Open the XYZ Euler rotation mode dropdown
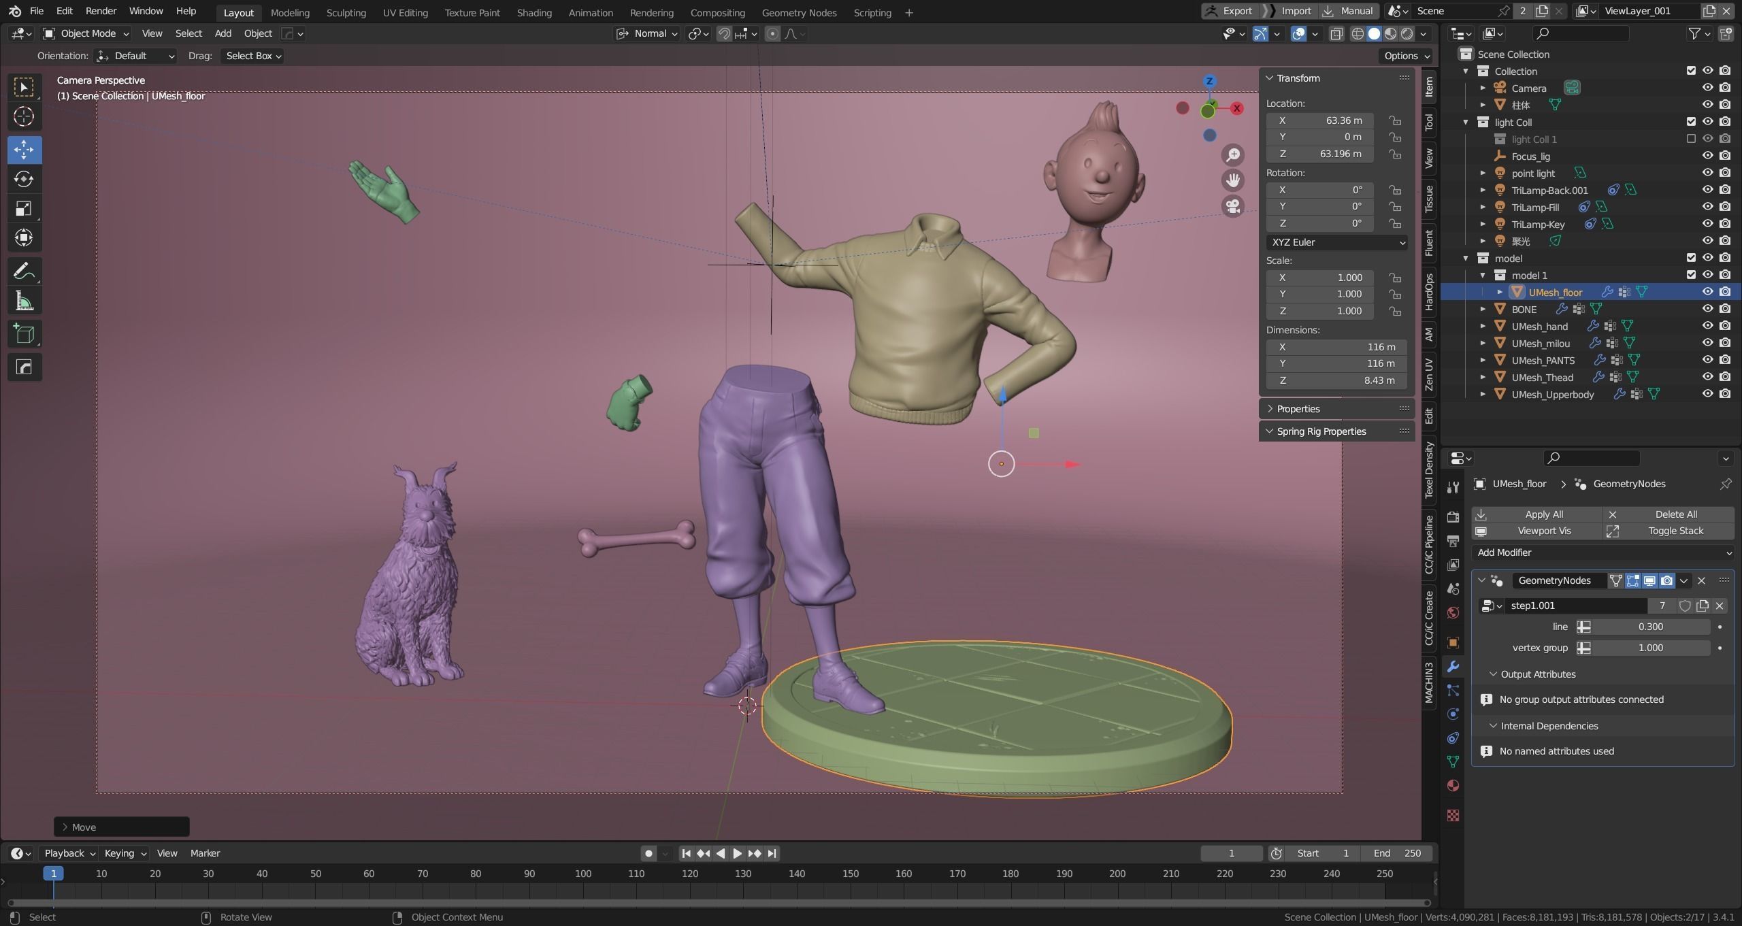 coord(1336,242)
